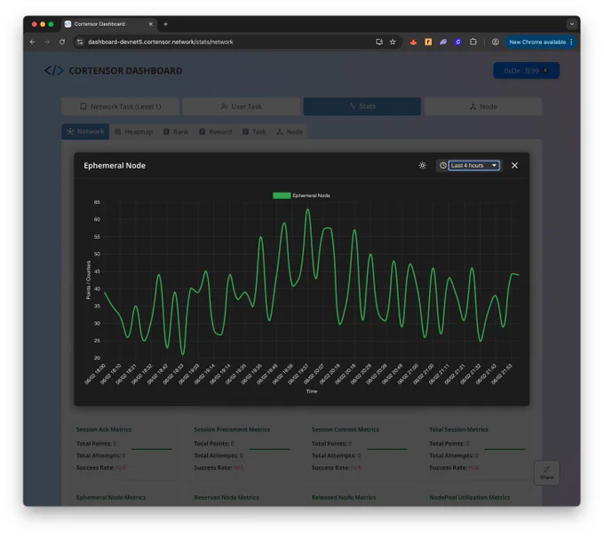This screenshot has width=604, height=537.
Task: Select the Cortensor Dashboard browser tab
Action: (x=109, y=24)
